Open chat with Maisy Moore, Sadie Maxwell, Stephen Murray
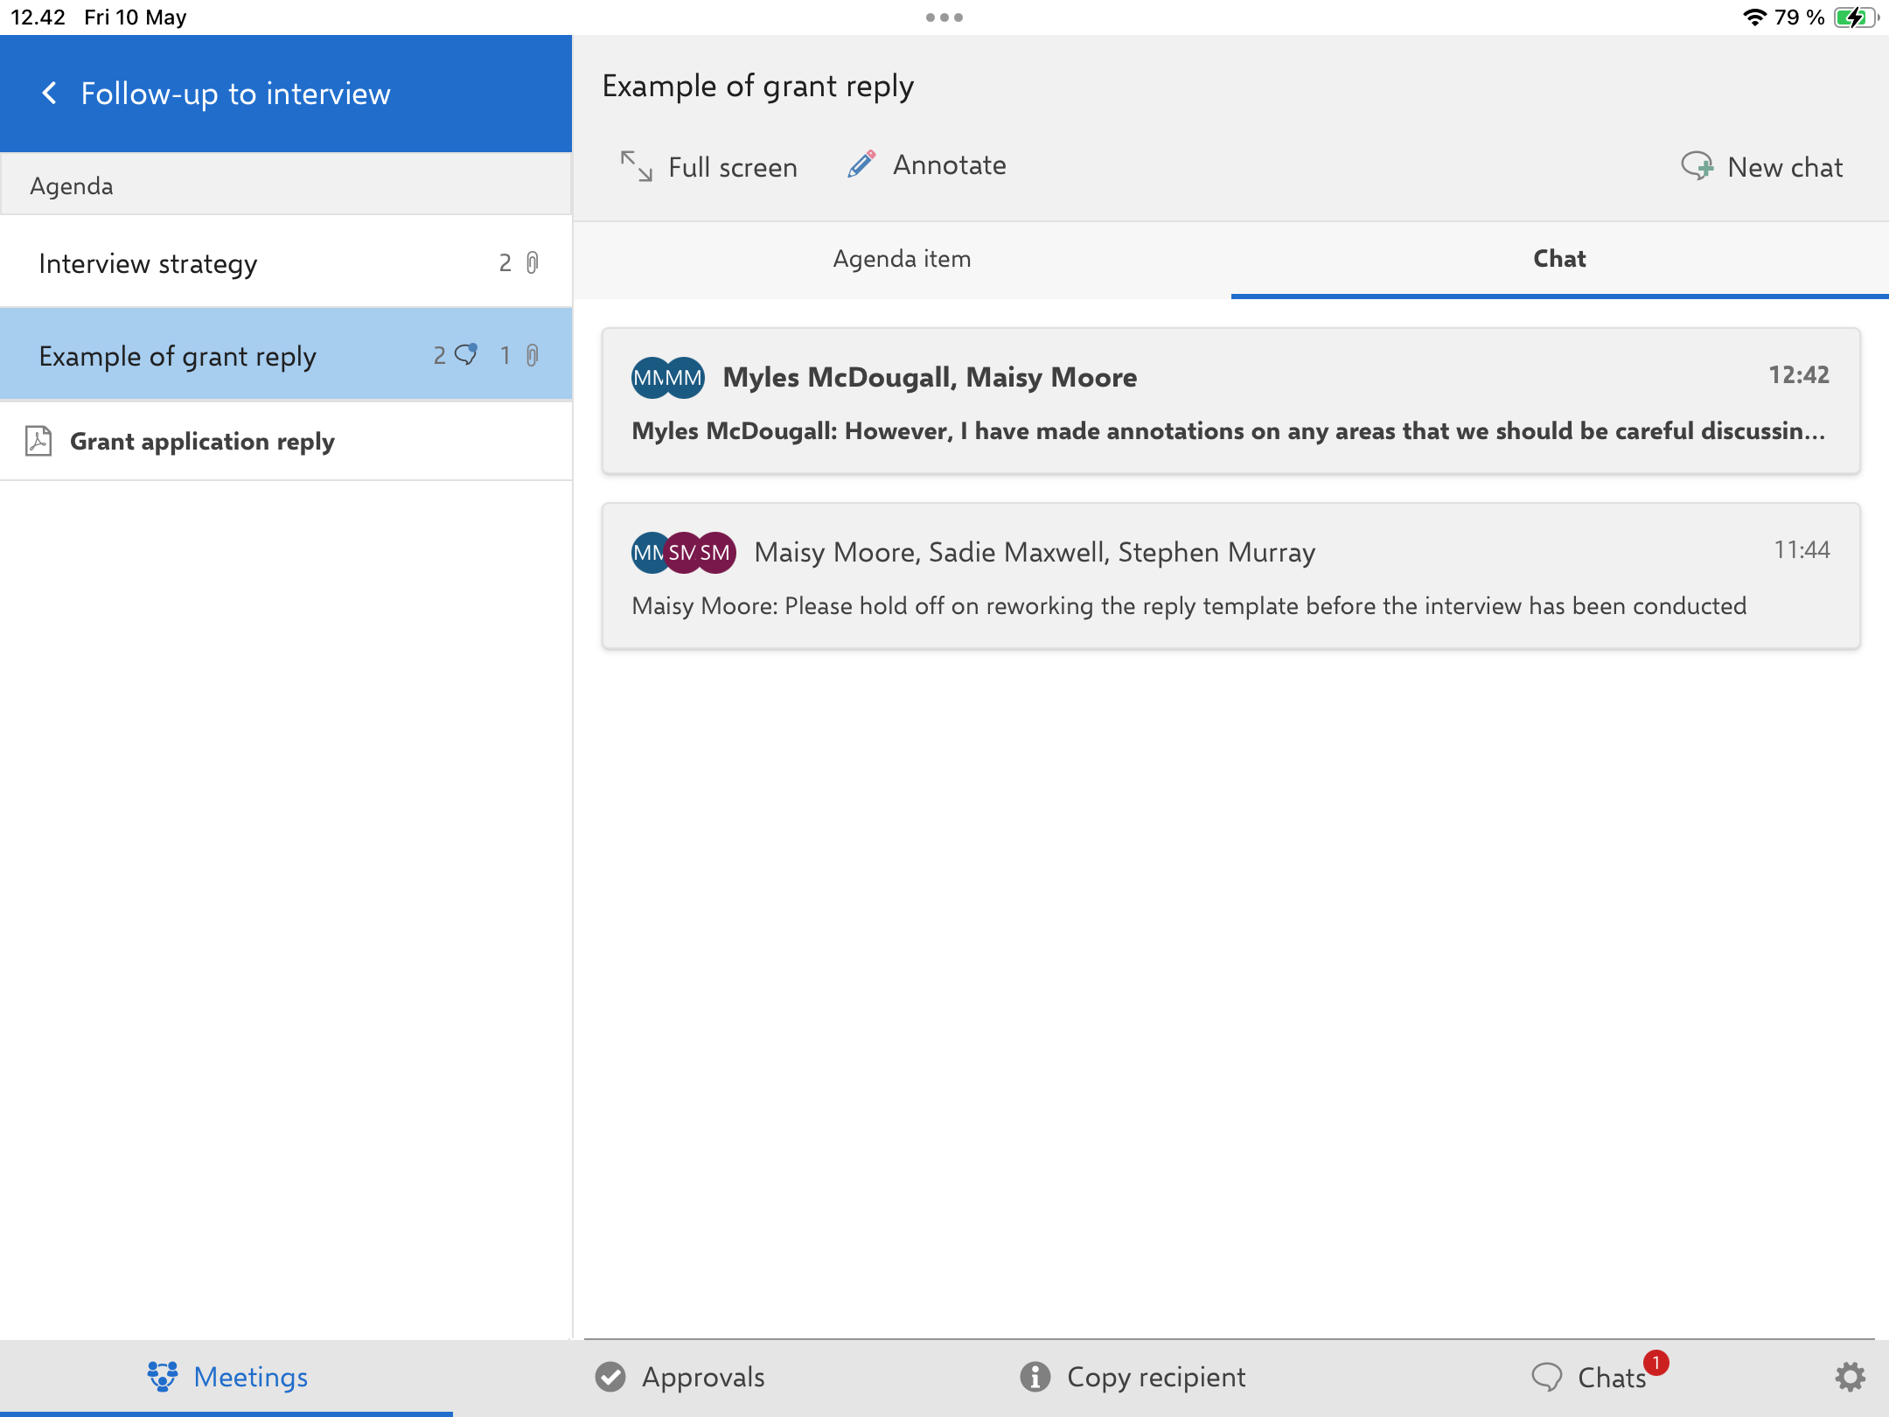1889x1417 pixels. (x=1230, y=577)
